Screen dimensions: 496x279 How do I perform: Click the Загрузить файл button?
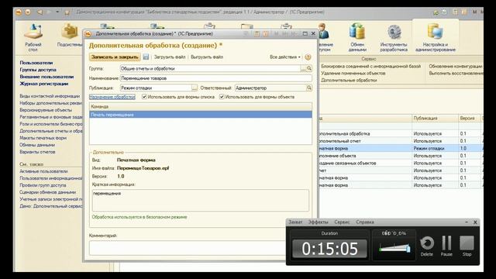coord(170,57)
